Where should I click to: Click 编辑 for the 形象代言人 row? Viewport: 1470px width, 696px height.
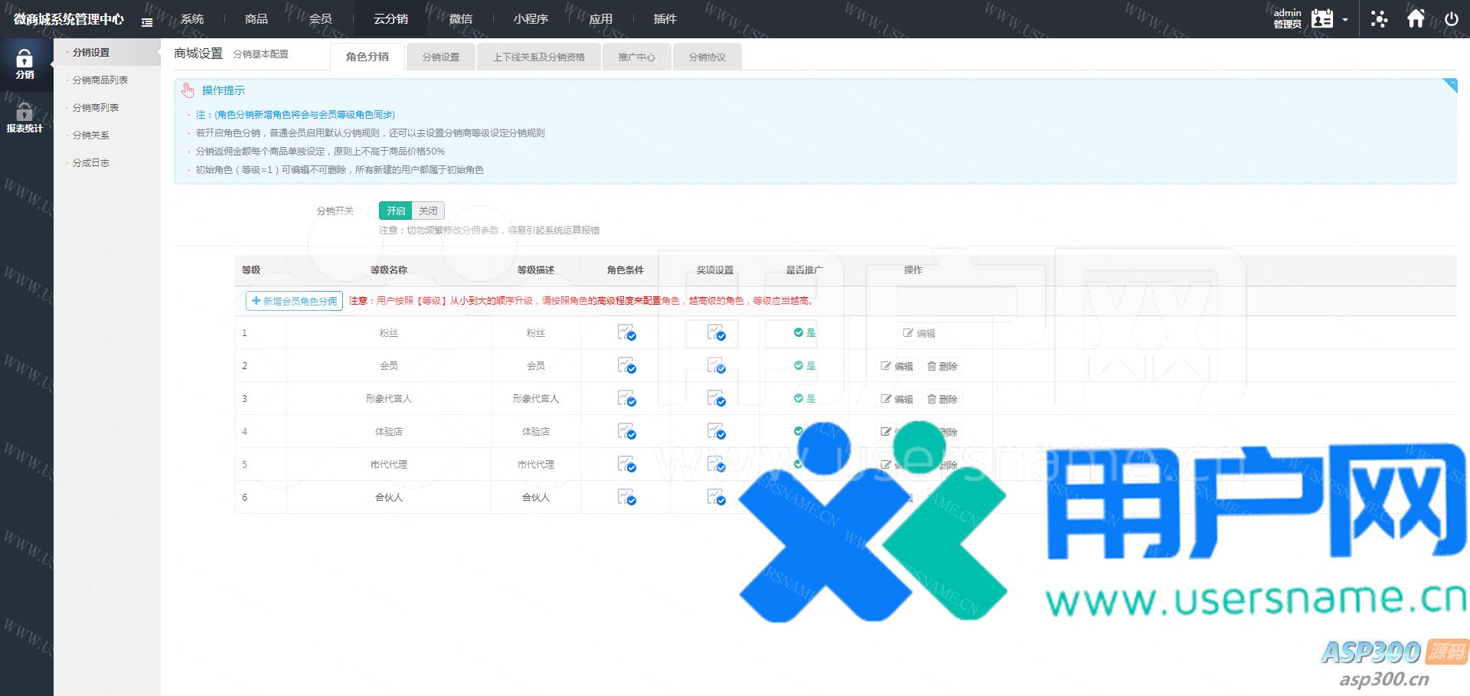point(897,399)
